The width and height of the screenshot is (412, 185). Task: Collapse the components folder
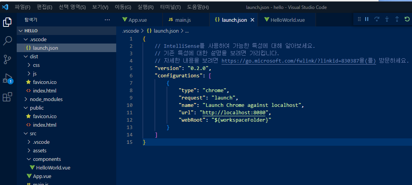point(47,159)
